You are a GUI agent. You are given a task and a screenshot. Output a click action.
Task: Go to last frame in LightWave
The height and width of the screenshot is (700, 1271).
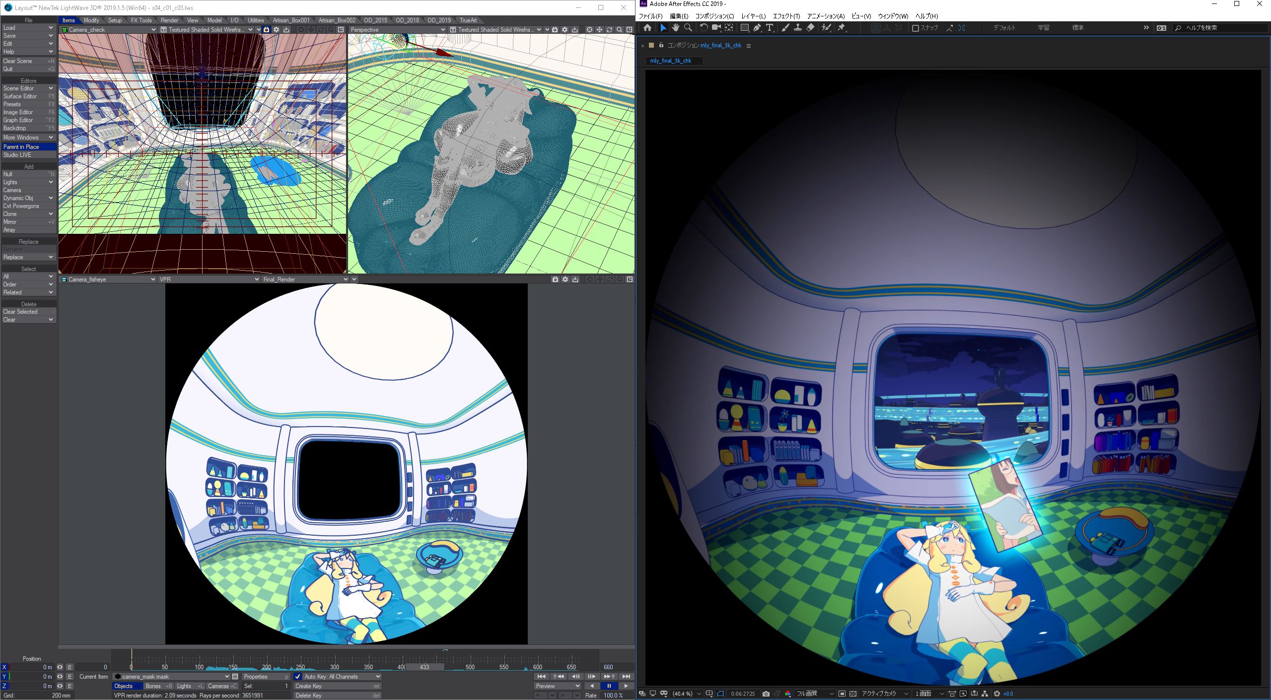click(626, 677)
